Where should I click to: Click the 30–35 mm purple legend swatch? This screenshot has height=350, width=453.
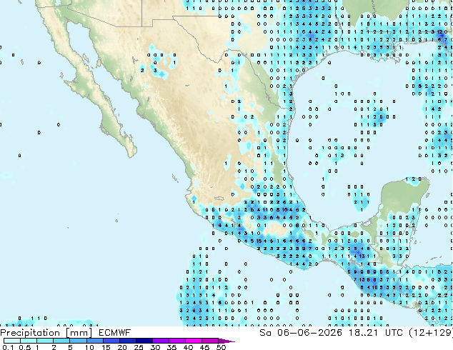tap(161, 341)
